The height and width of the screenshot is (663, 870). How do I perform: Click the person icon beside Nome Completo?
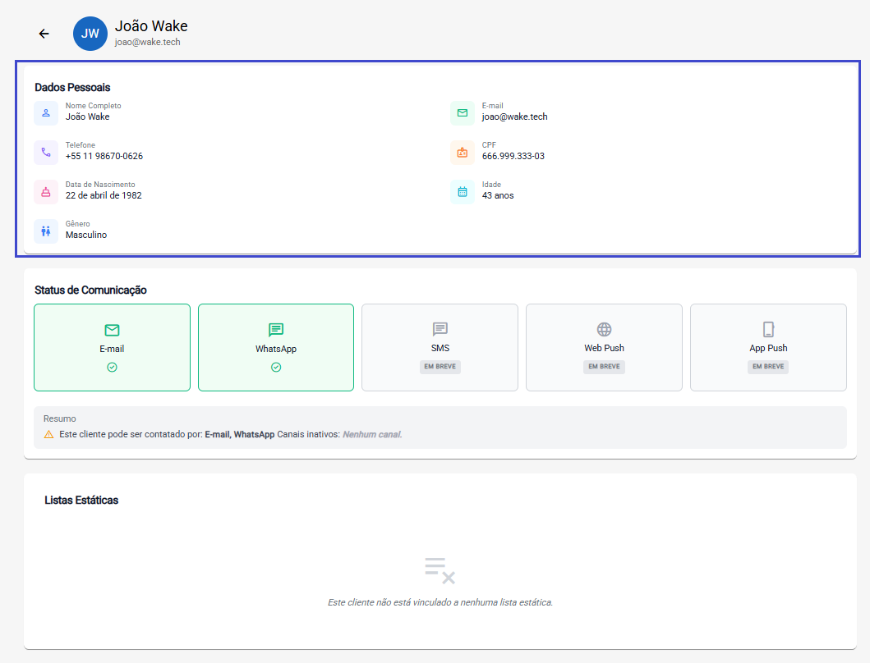[46, 112]
